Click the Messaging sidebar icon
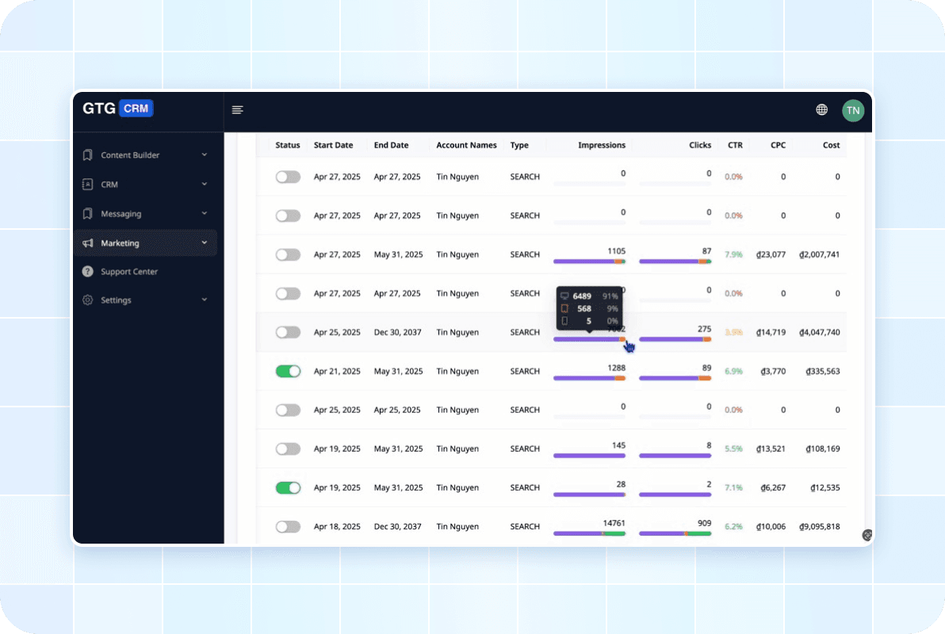The height and width of the screenshot is (634, 945). (87, 213)
